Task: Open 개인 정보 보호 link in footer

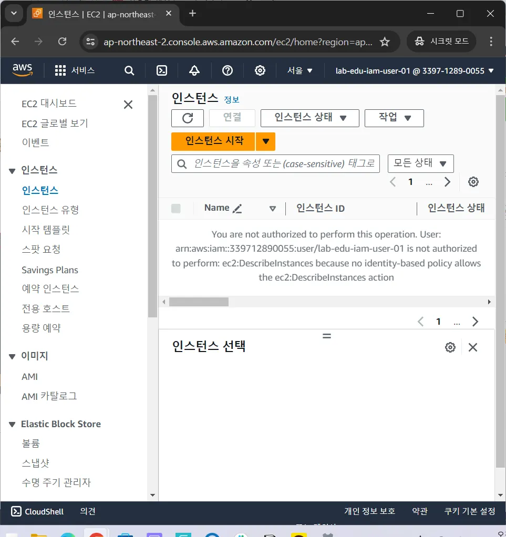Action: click(370, 511)
